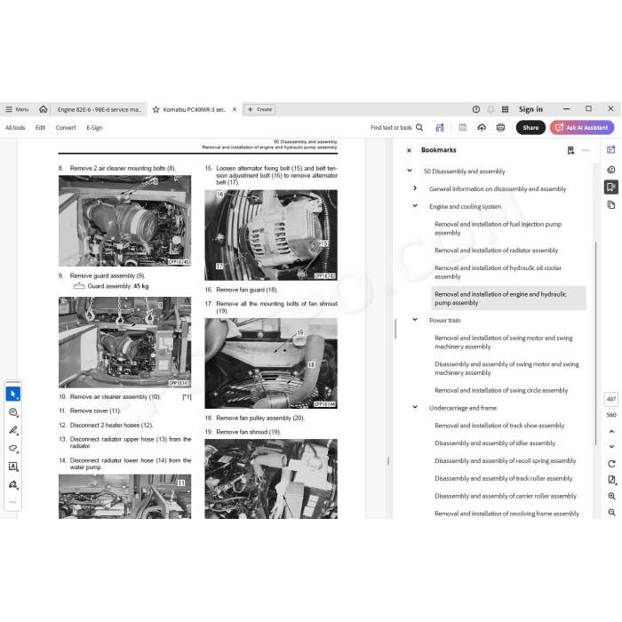The width and height of the screenshot is (622, 622).
Task: Open Bookmarks panel options ellipsis
Action: pyautogui.click(x=586, y=150)
